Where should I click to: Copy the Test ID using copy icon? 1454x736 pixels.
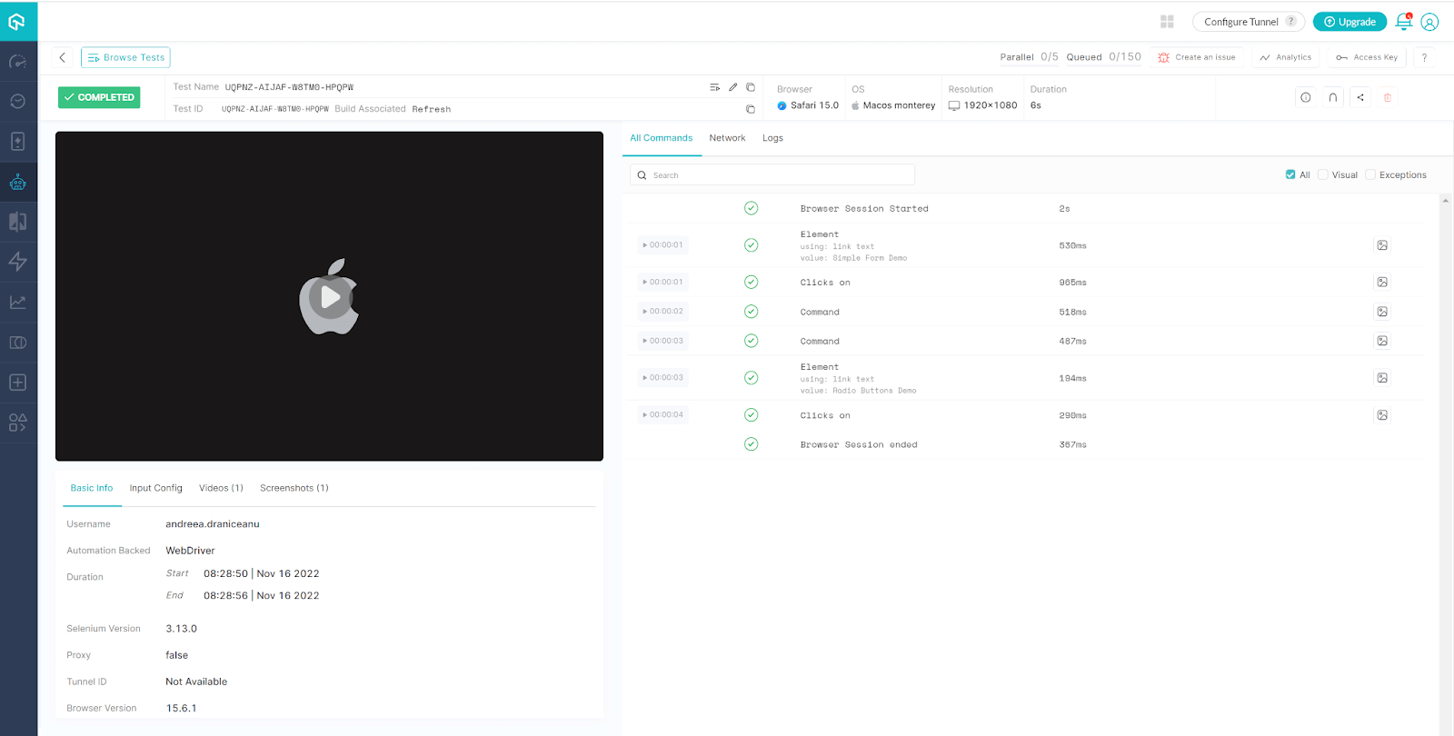click(751, 109)
